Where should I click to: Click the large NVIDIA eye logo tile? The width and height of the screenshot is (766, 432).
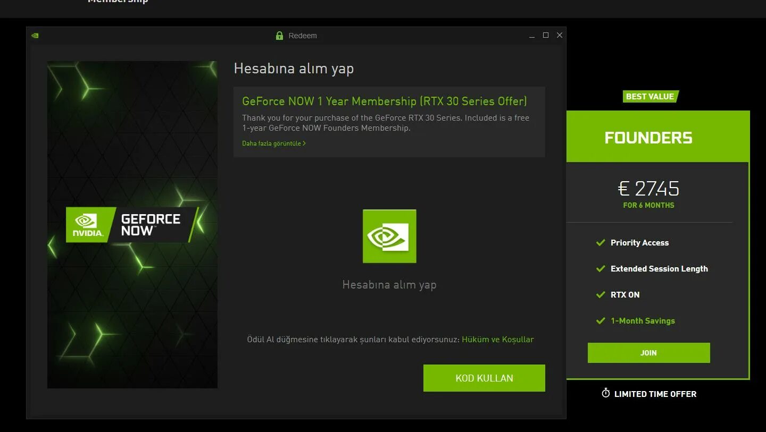(x=389, y=236)
